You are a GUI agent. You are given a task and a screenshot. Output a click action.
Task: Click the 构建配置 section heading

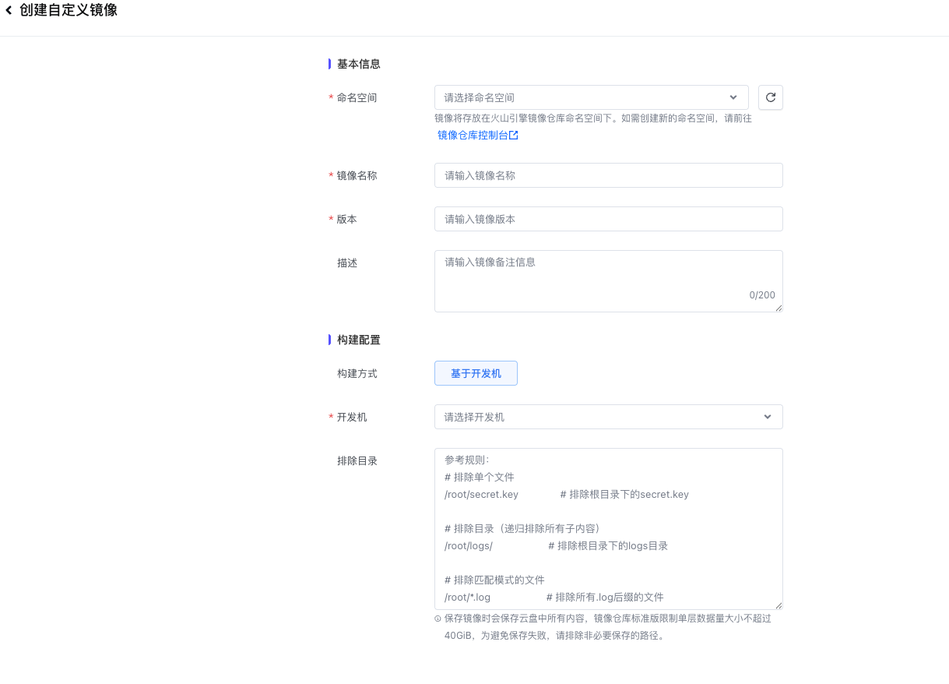coord(358,340)
